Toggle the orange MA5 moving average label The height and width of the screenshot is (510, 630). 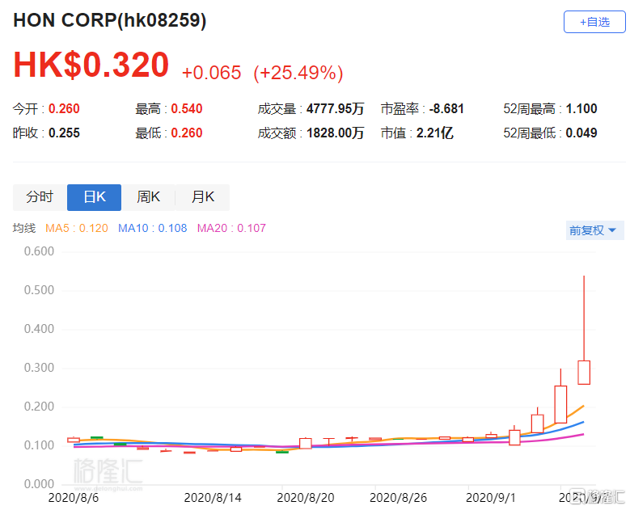[77, 228]
